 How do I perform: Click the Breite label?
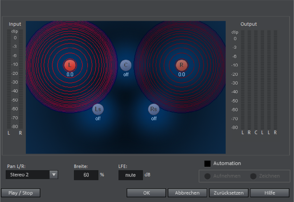[x=81, y=166]
